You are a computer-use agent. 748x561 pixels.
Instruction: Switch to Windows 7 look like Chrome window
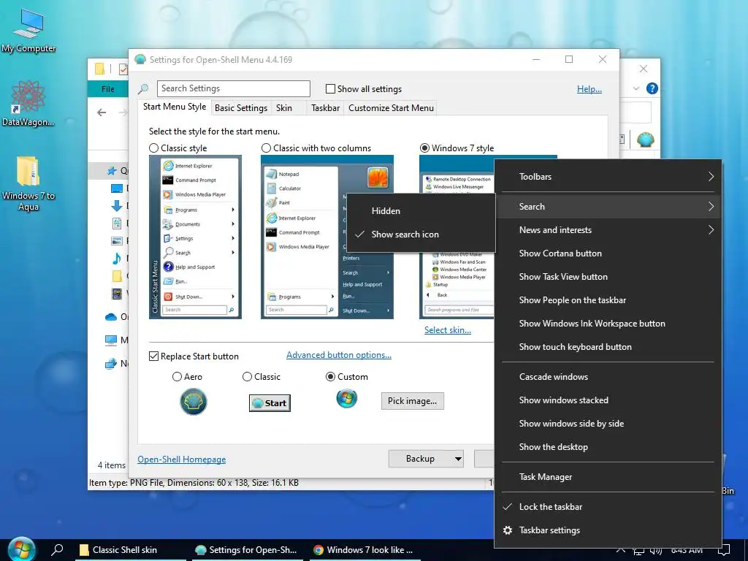coord(365,550)
